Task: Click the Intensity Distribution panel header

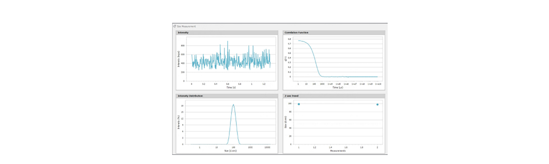Action: 190,96
